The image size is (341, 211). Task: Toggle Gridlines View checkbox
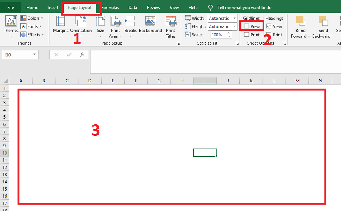tap(246, 26)
